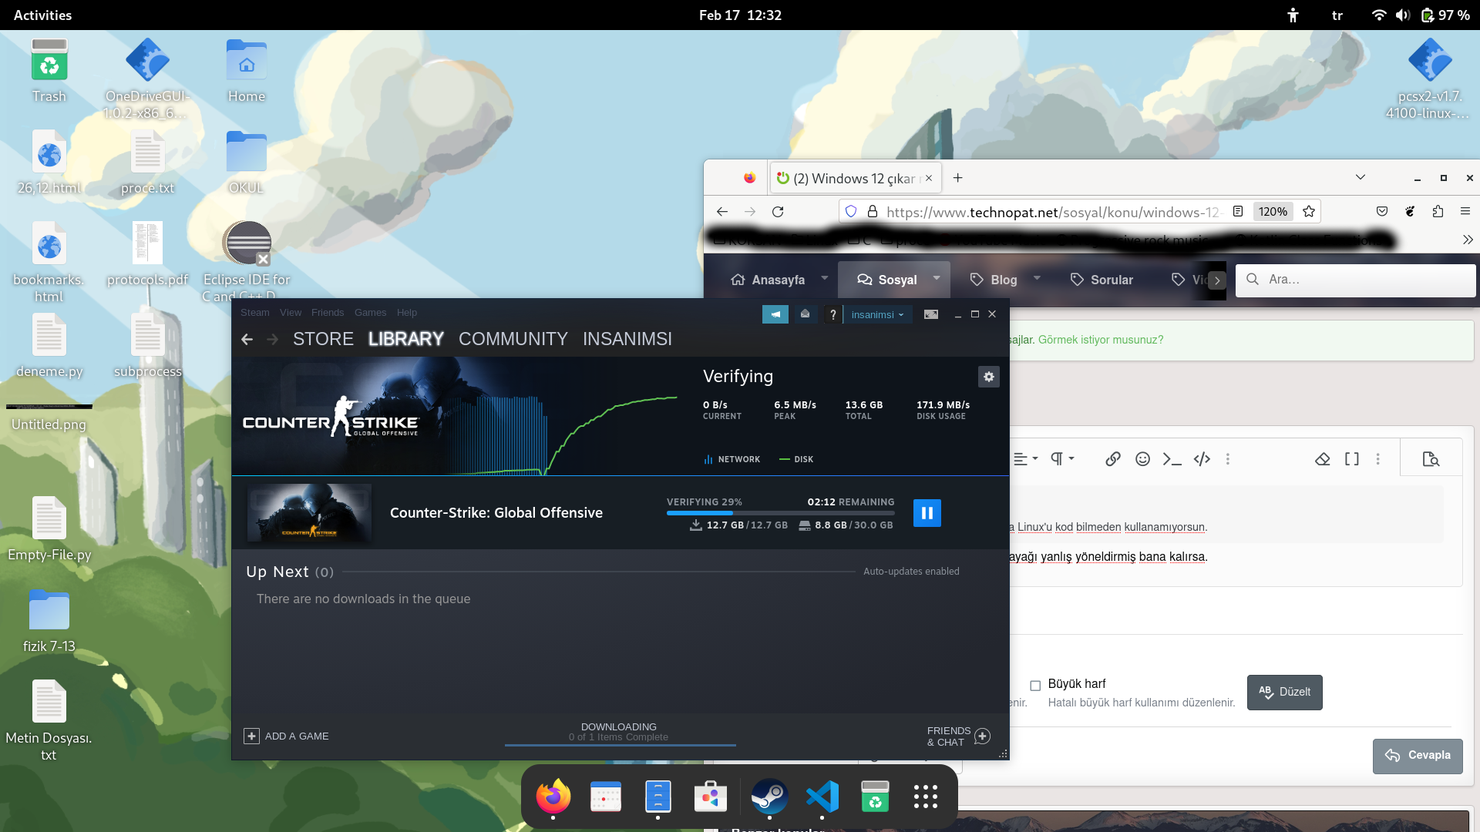The height and width of the screenshot is (832, 1480).
Task: Open Friends & Chat plus icon
Action: click(982, 736)
